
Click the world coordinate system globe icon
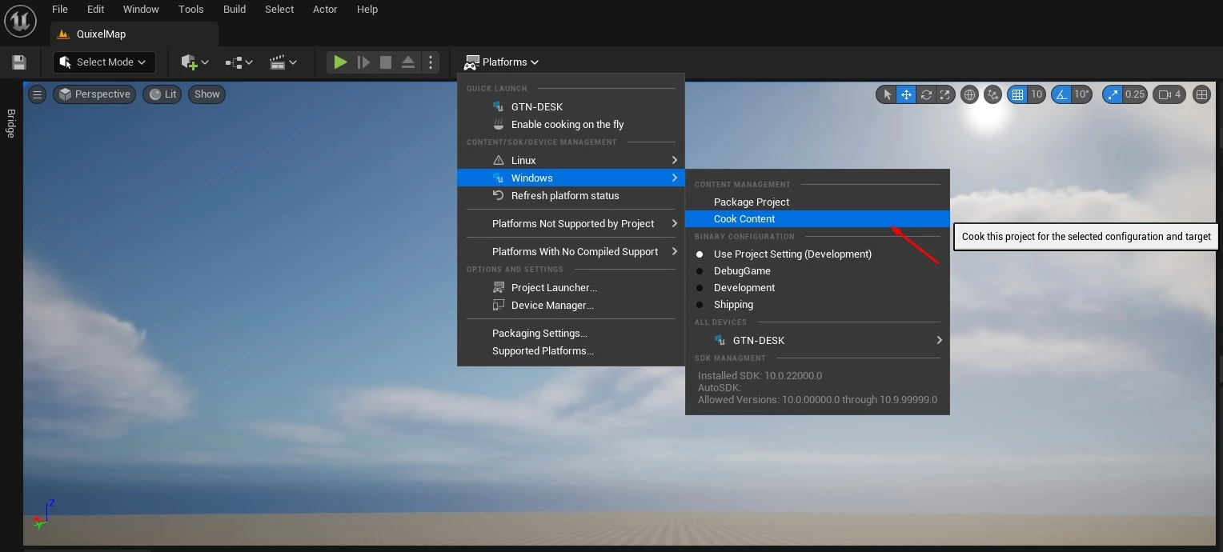pyautogui.click(x=969, y=94)
